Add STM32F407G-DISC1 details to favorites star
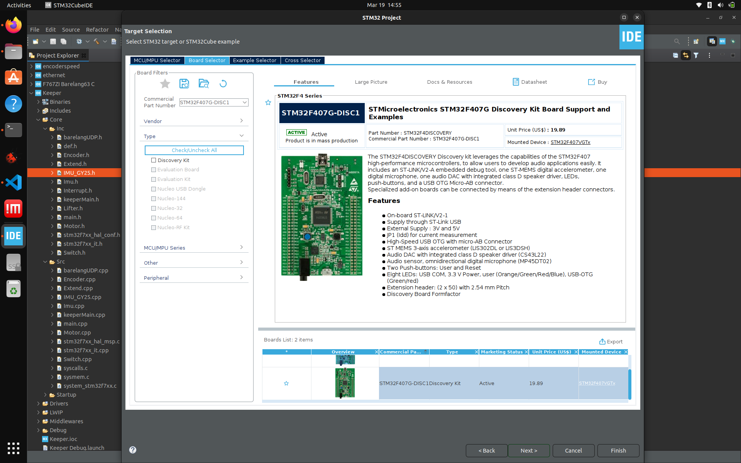The height and width of the screenshot is (463, 741). [268, 103]
